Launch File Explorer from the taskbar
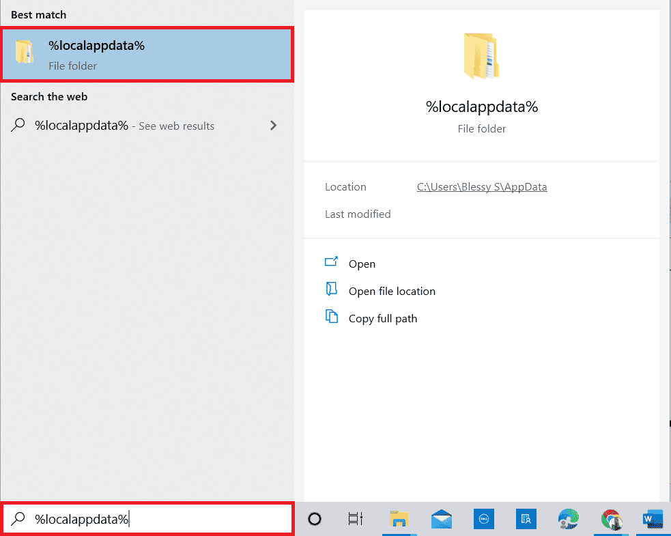 coord(399,519)
